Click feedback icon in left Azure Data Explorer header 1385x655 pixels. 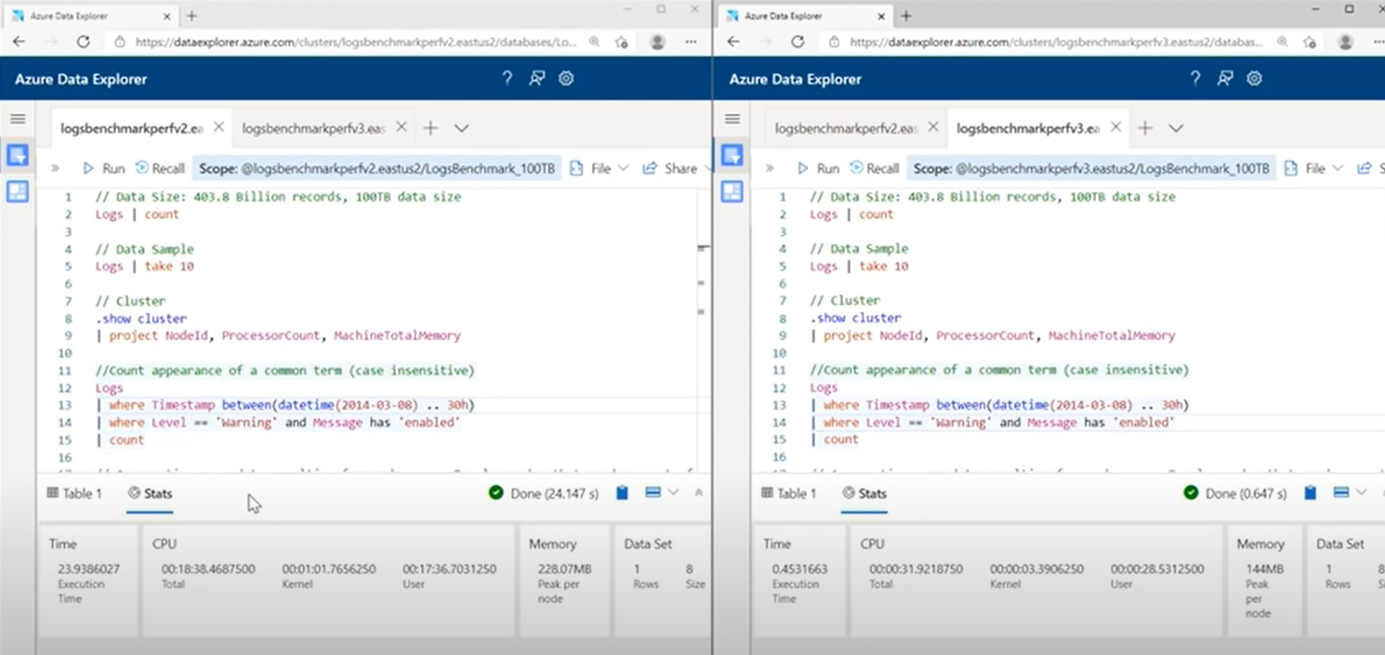[x=537, y=78]
